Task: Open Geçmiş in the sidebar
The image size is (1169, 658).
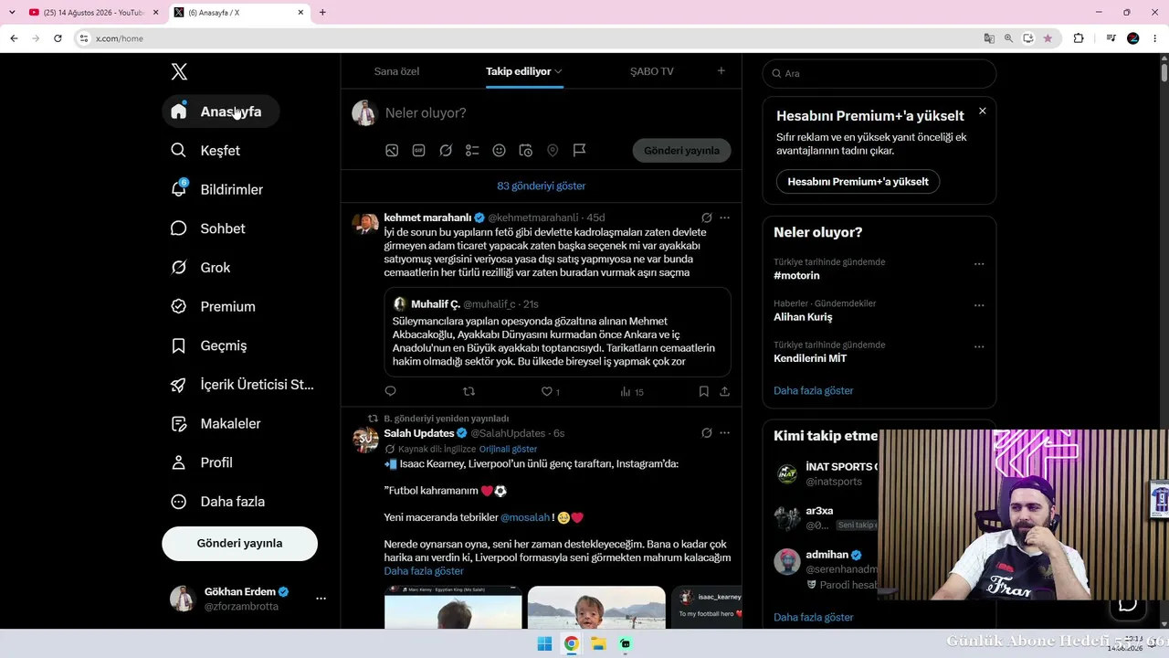Action: tap(209, 345)
